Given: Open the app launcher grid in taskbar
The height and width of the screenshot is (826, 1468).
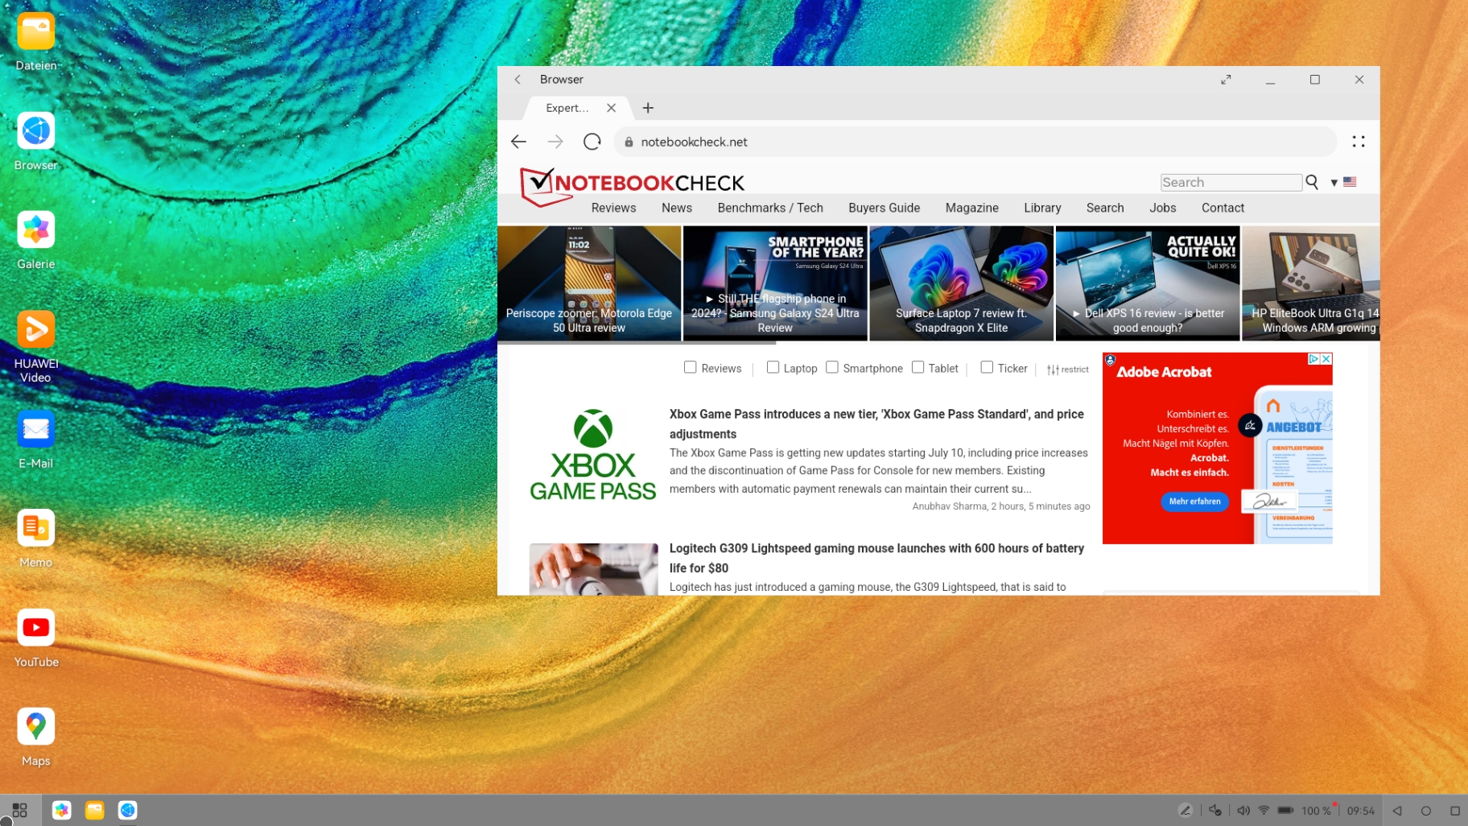Looking at the screenshot, I should [19, 810].
